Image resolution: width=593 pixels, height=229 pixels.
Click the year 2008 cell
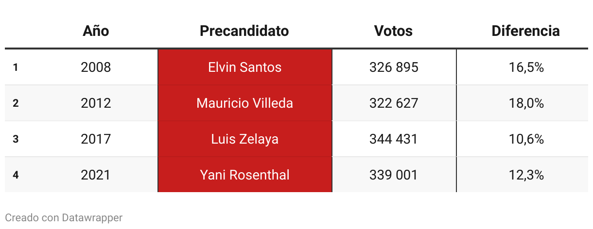[96, 67]
